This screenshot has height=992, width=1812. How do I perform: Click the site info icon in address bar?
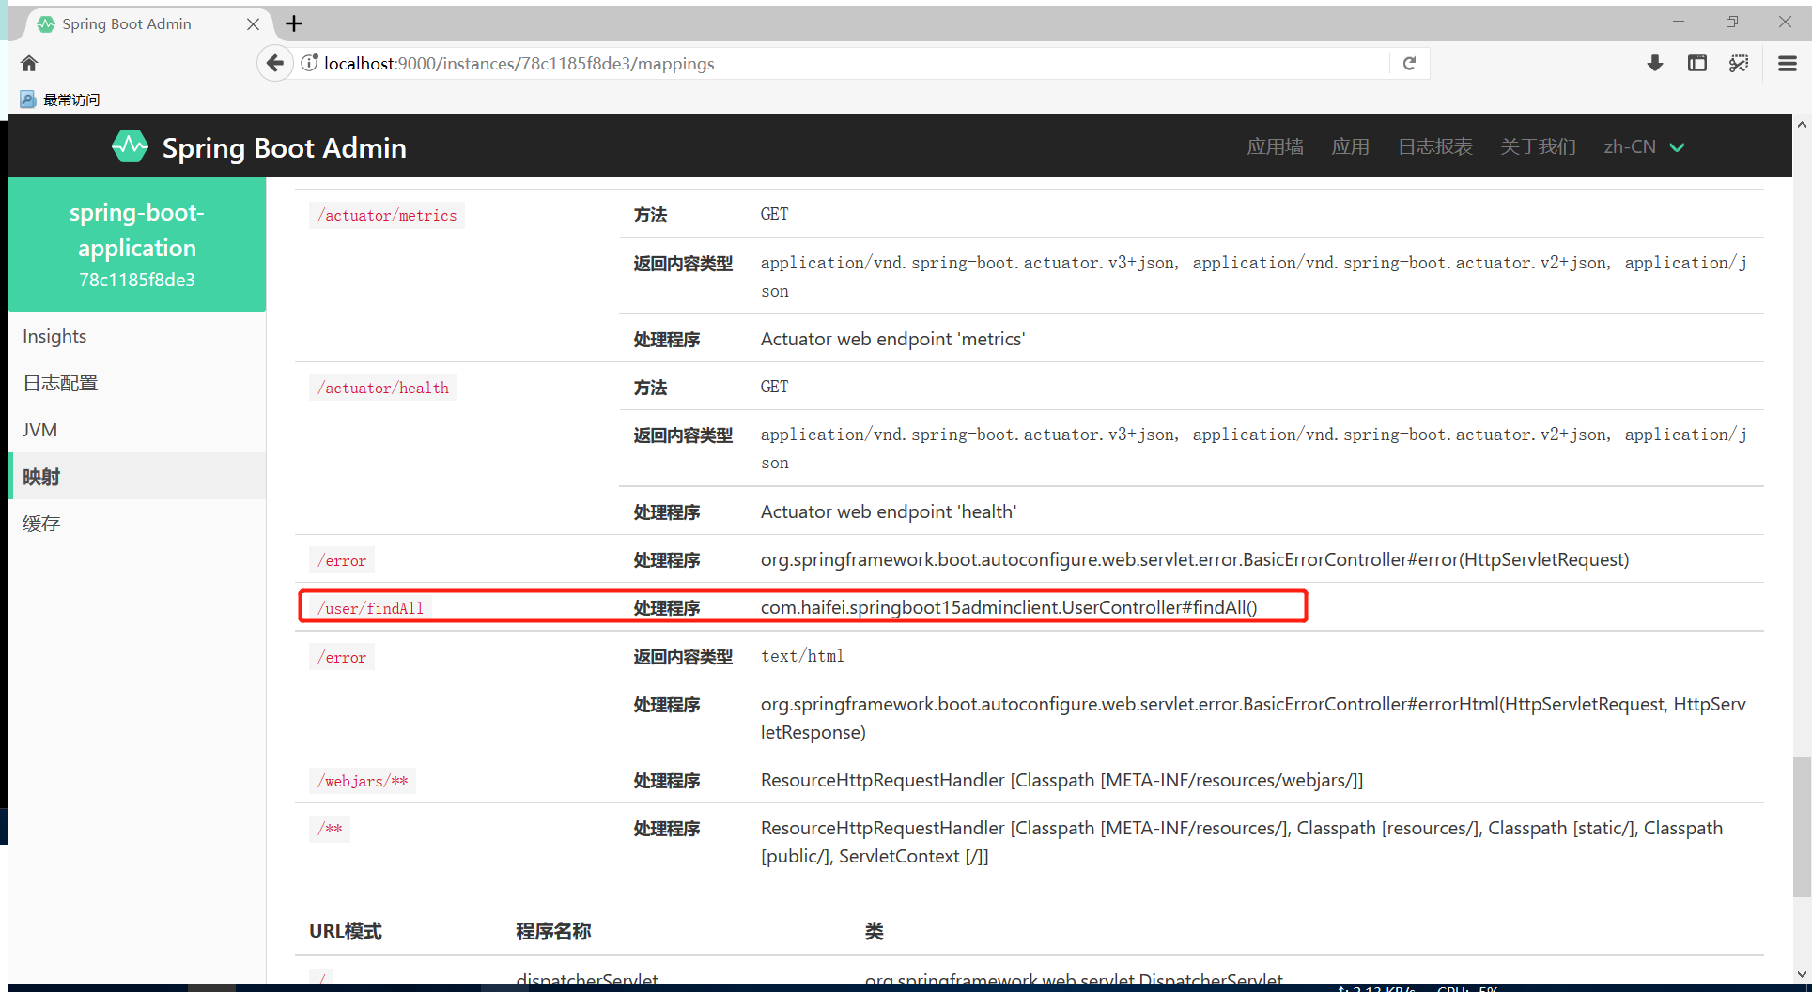tap(309, 63)
